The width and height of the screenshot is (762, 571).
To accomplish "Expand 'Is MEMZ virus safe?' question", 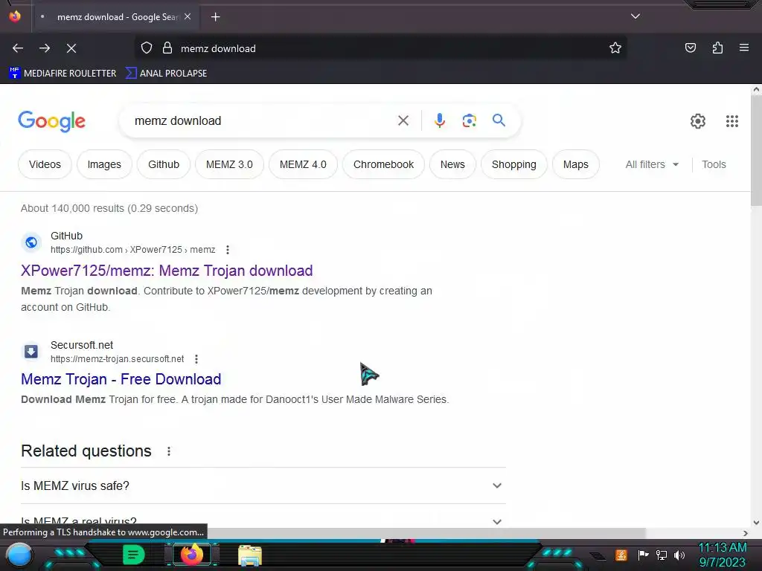I will [x=263, y=485].
